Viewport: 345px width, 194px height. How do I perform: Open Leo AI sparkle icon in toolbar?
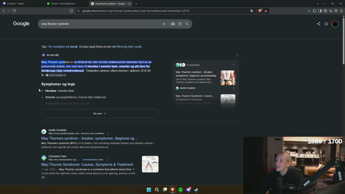[330, 11]
